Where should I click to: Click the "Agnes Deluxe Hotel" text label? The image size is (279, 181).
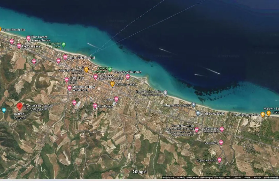tap(81, 57)
